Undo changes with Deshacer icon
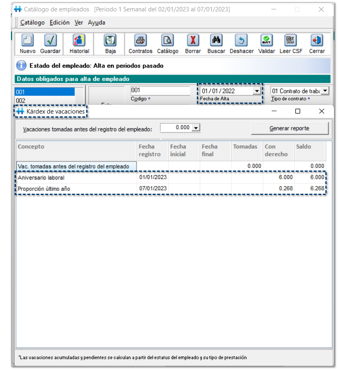Viewport: 338px width, 370px height. (x=242, y=41)
